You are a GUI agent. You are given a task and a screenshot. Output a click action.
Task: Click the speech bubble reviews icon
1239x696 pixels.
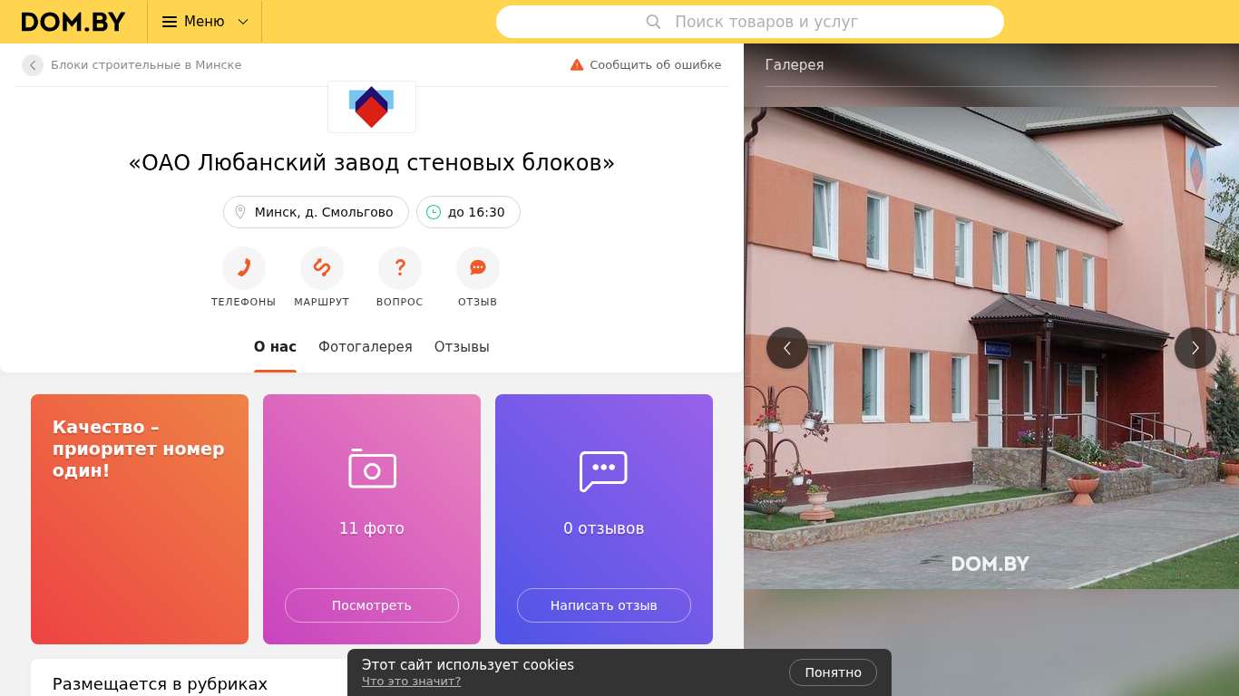coord(603,471)
